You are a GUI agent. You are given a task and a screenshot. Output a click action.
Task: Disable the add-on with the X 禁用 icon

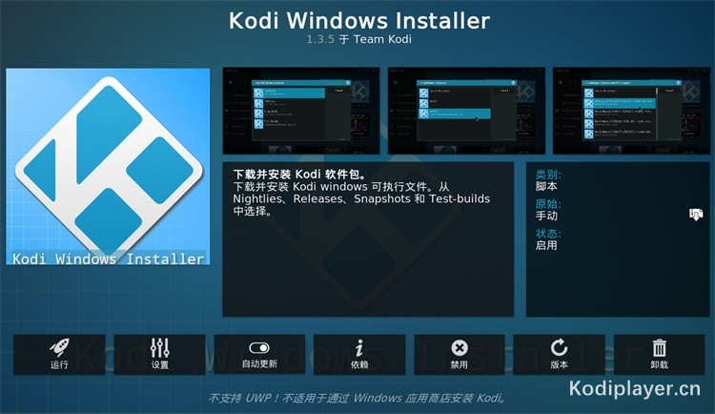coord(460,354)
